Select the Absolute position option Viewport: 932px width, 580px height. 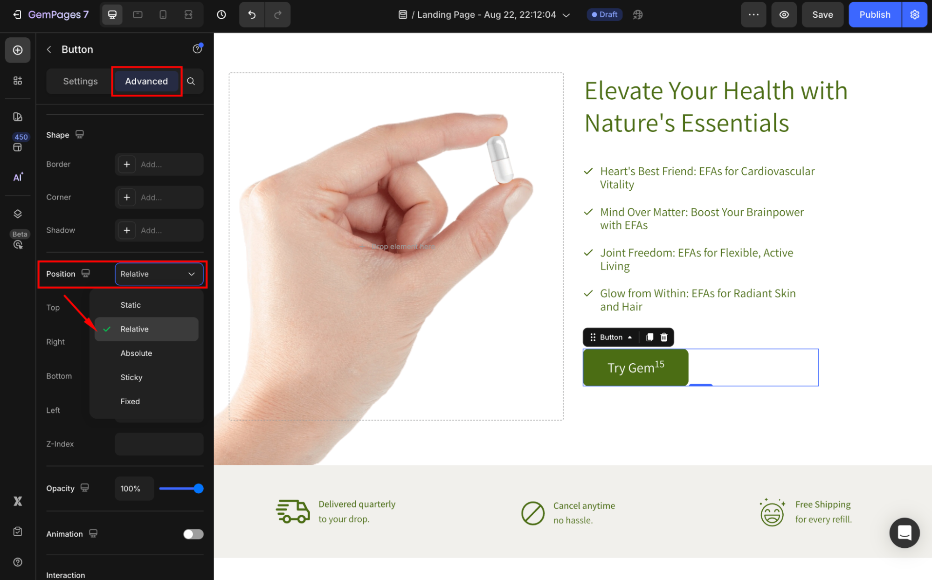tap(136, 353)
